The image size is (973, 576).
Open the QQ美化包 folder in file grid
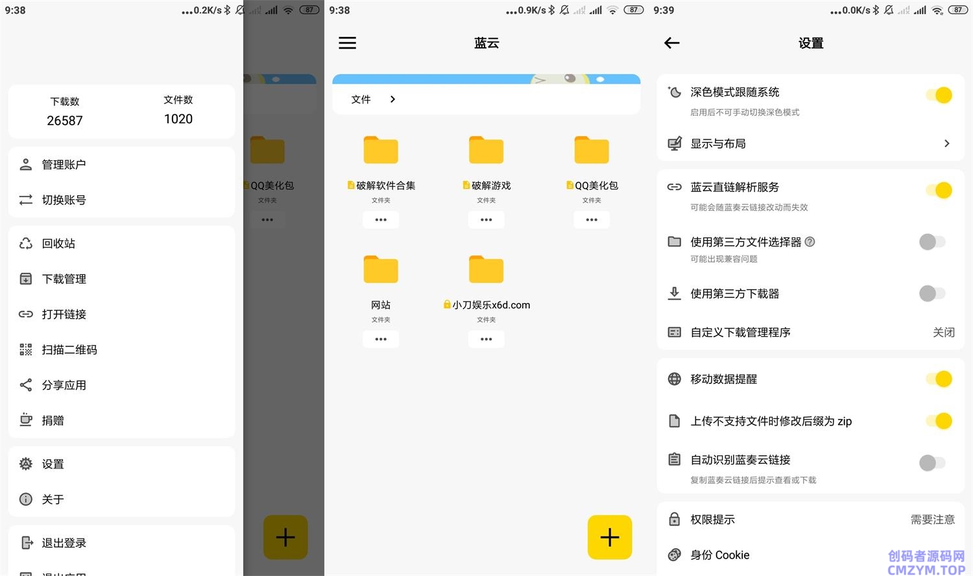tap(592, 150)
